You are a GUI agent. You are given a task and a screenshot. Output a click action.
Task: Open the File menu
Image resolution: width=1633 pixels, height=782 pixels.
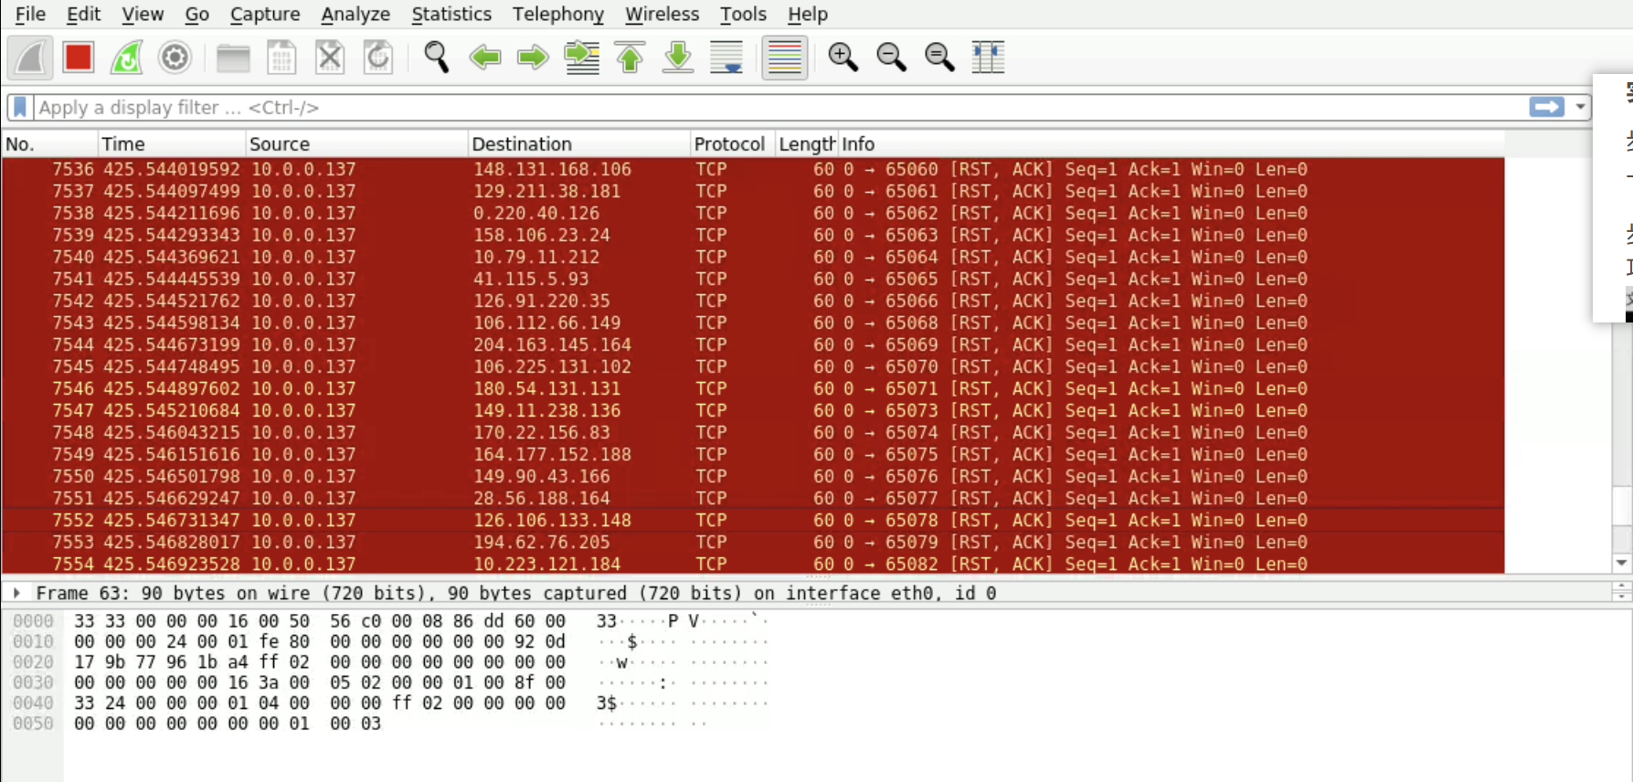point(30,14)
